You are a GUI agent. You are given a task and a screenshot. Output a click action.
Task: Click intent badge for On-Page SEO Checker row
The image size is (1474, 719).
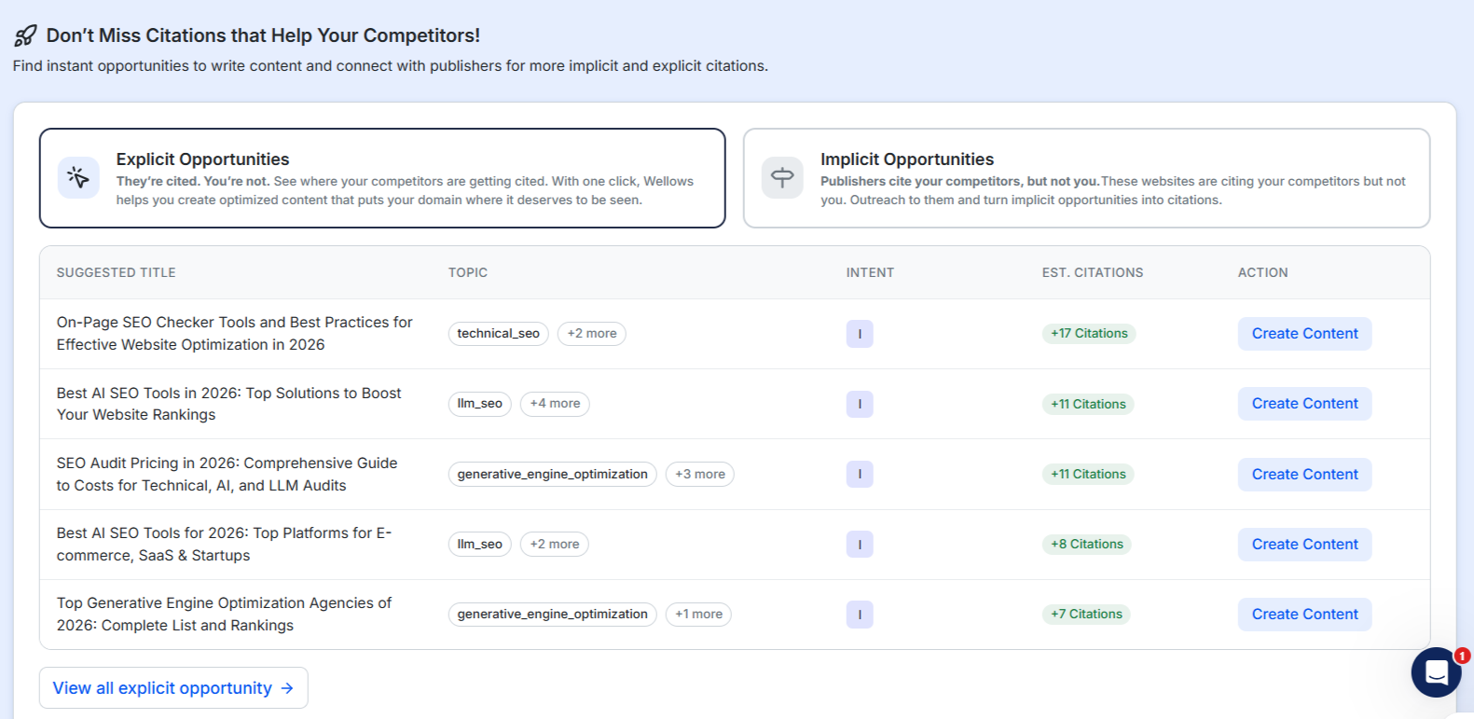(859, 334)
